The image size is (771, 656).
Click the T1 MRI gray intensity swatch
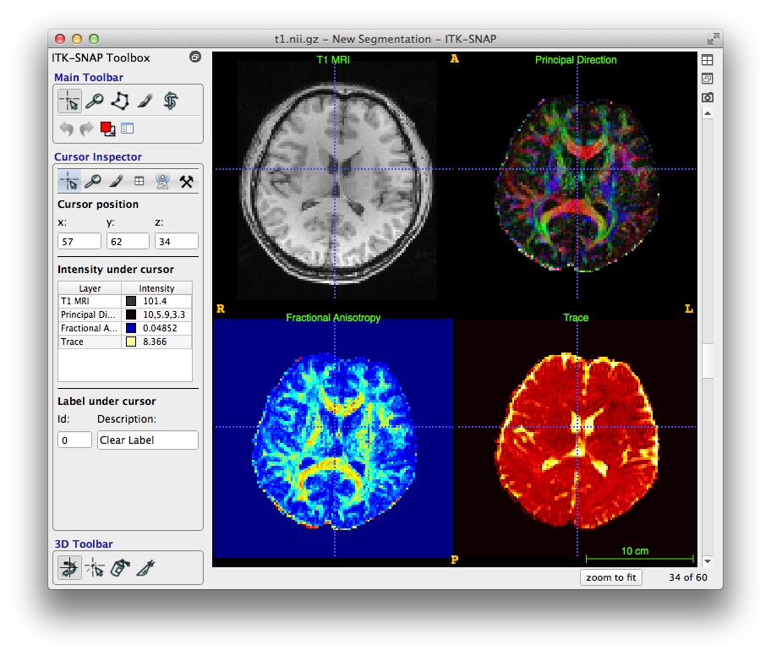(x=131, y=301)
